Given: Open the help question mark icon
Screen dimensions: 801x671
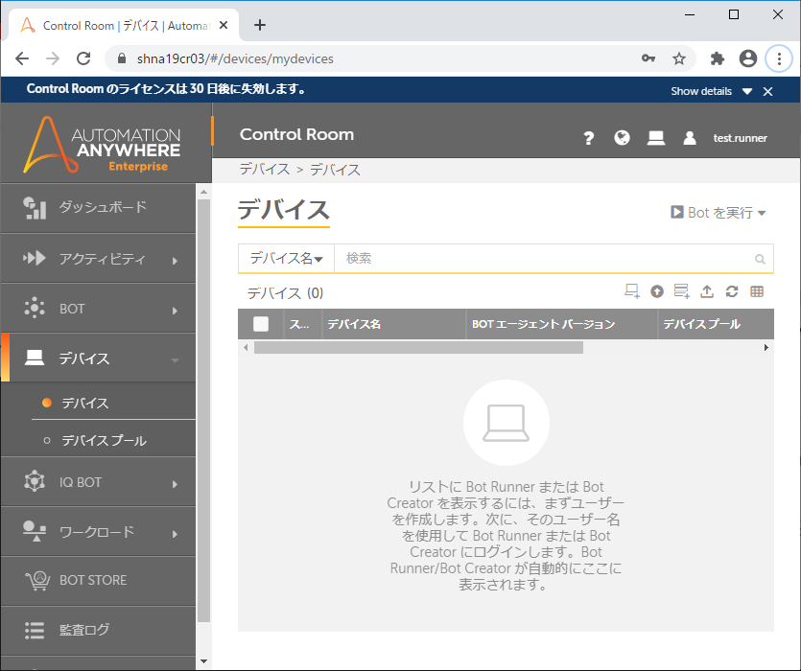Looking at the screenshot, I should [x=588, y=138].
